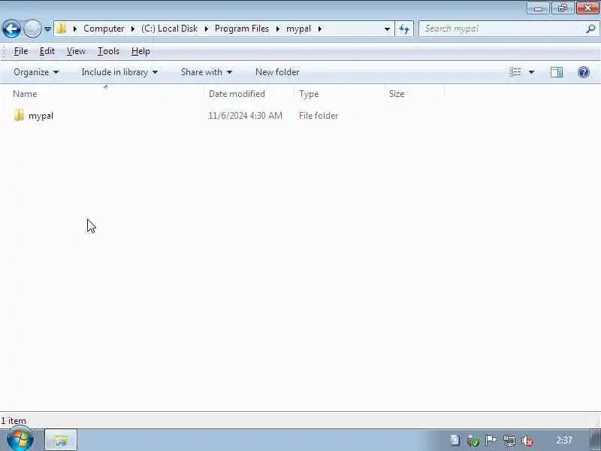Image resolution: width=601 pixels, height=451 pixels.
Task: Select the Program Files breadcrumb
Action: (x=241, y=29)
